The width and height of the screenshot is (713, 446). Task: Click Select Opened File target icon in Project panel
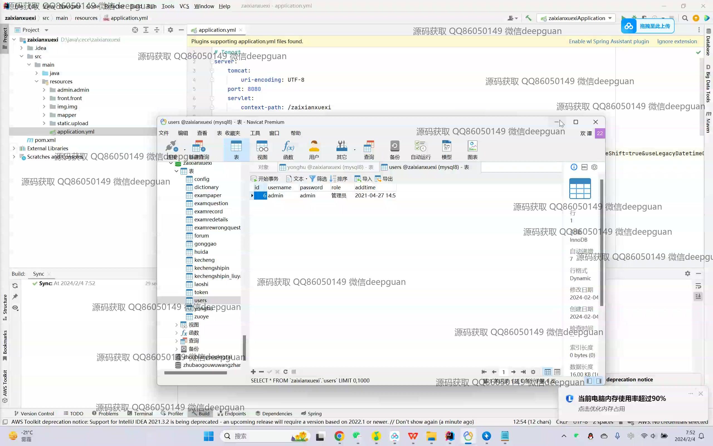[135, 30]
